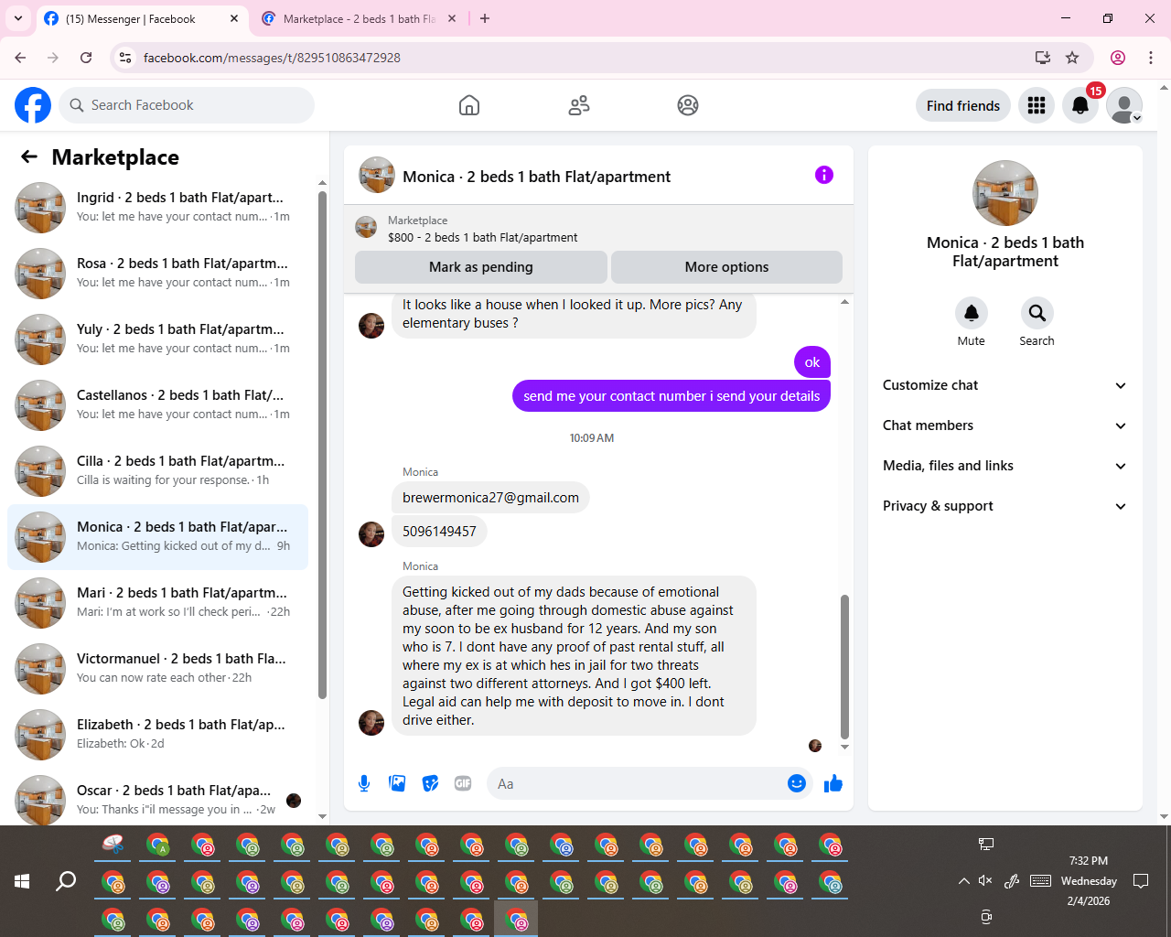Open notifications bell with 15 badge

point(1080,105)
